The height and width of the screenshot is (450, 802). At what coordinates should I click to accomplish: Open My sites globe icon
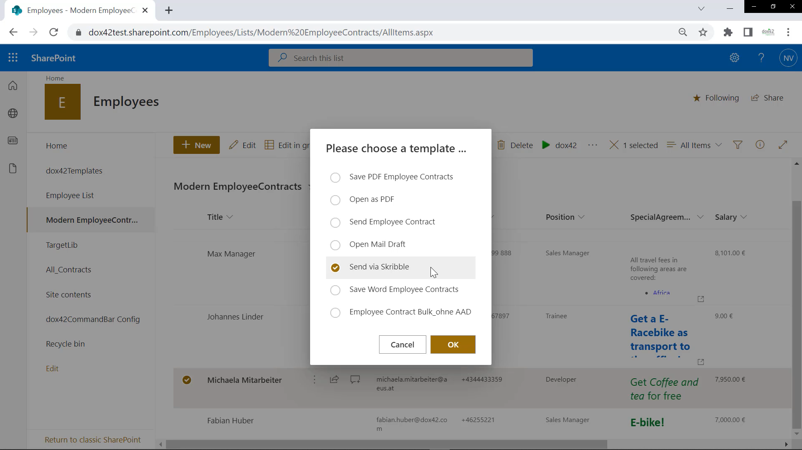[13, 113]
